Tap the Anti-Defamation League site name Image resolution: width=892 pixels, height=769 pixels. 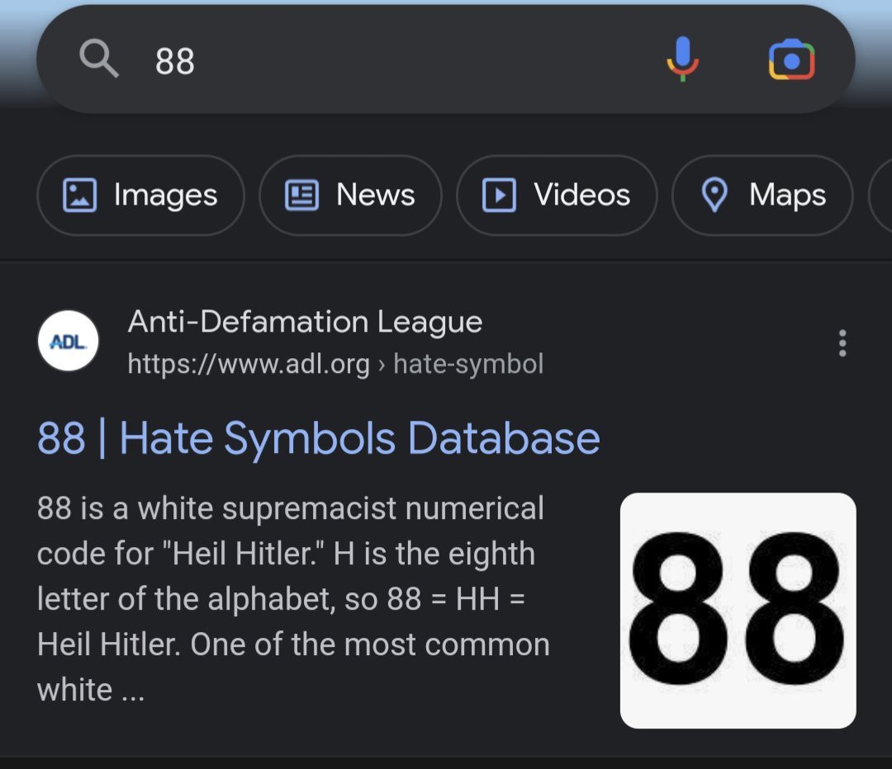pos(305,322)
